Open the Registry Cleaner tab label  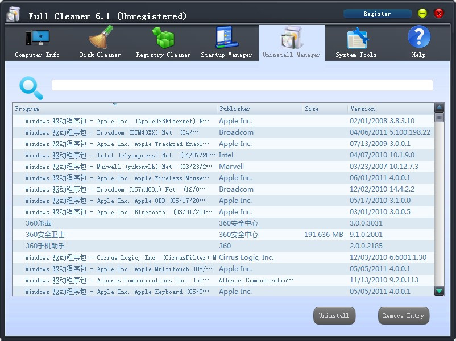click(x=163, y=55)
